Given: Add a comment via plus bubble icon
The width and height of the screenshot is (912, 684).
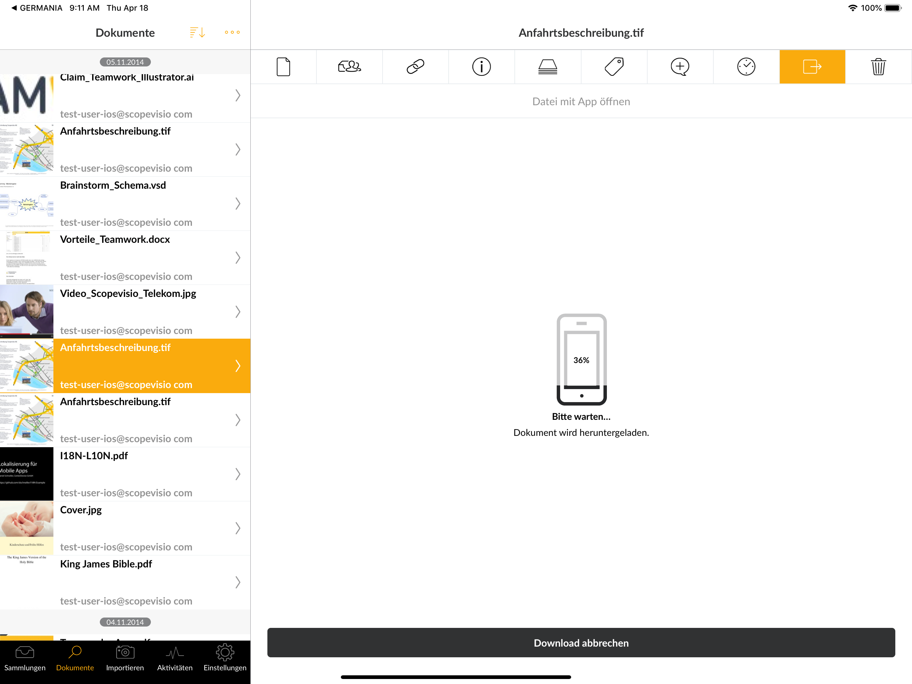Looking at the screenshot, I should click(680, 67).
